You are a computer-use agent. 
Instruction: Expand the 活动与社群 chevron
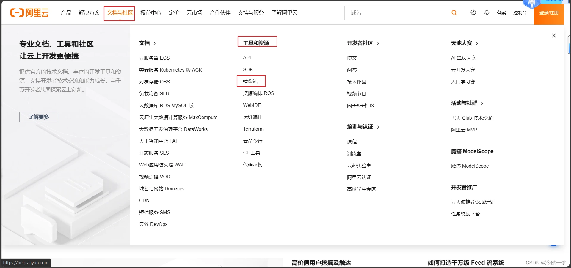(x=482, y=103)
